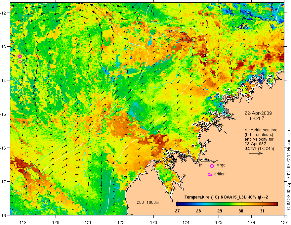Click the temperature color bar

coord(227,204)
